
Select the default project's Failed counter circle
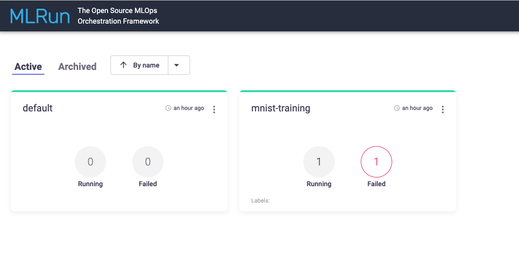point(148,162)
